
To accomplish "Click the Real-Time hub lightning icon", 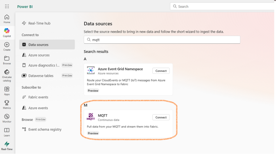I will click(x=24, y=23).
